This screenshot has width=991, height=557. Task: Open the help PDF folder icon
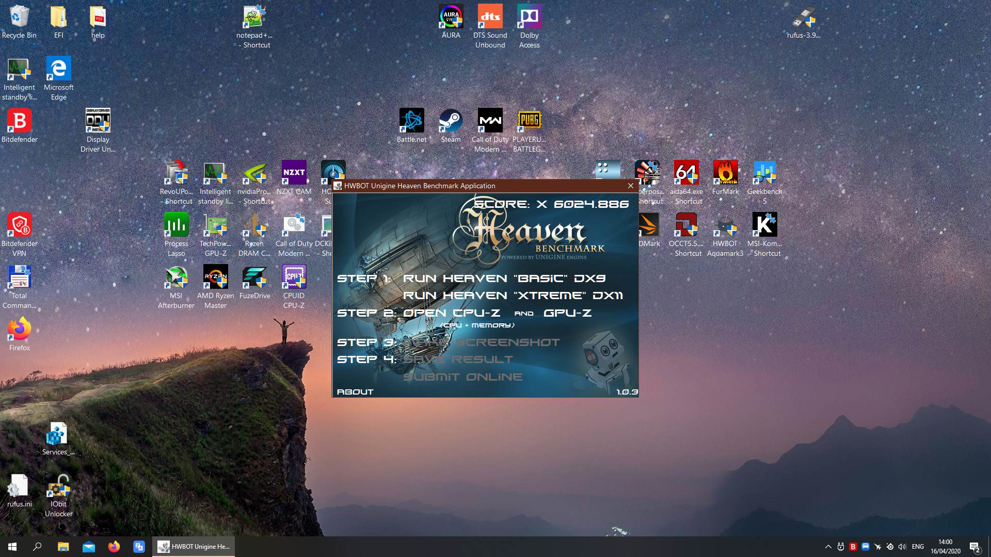pyautogui.click(x=98, y=22)
